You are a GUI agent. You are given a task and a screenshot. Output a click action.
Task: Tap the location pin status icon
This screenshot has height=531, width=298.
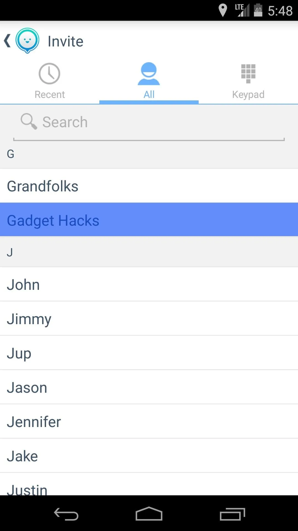coord(223,10)
